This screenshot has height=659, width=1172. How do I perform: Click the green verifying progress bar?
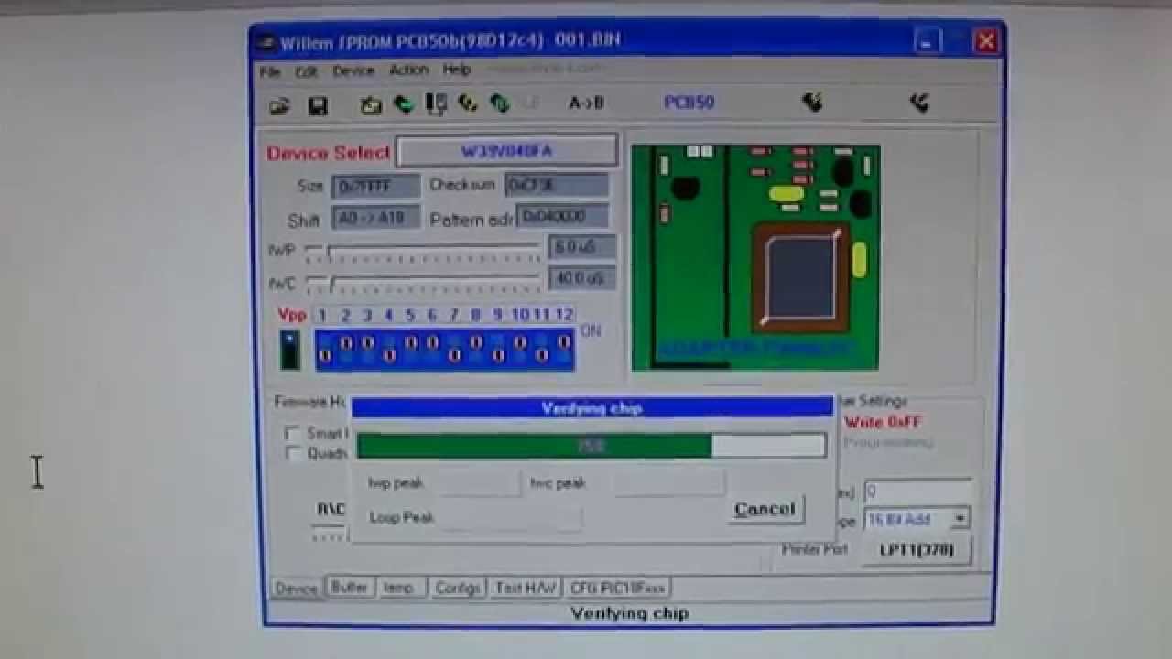coord(591,446)
